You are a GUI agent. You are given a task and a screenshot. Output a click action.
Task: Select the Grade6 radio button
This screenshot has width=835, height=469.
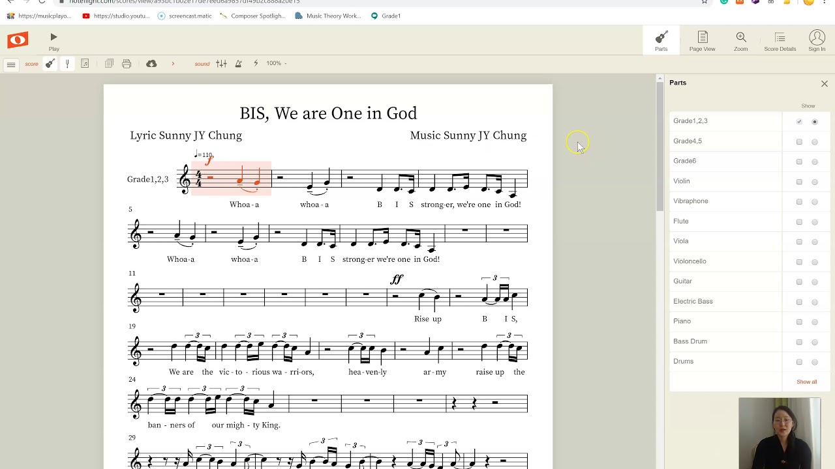point(815,162)
